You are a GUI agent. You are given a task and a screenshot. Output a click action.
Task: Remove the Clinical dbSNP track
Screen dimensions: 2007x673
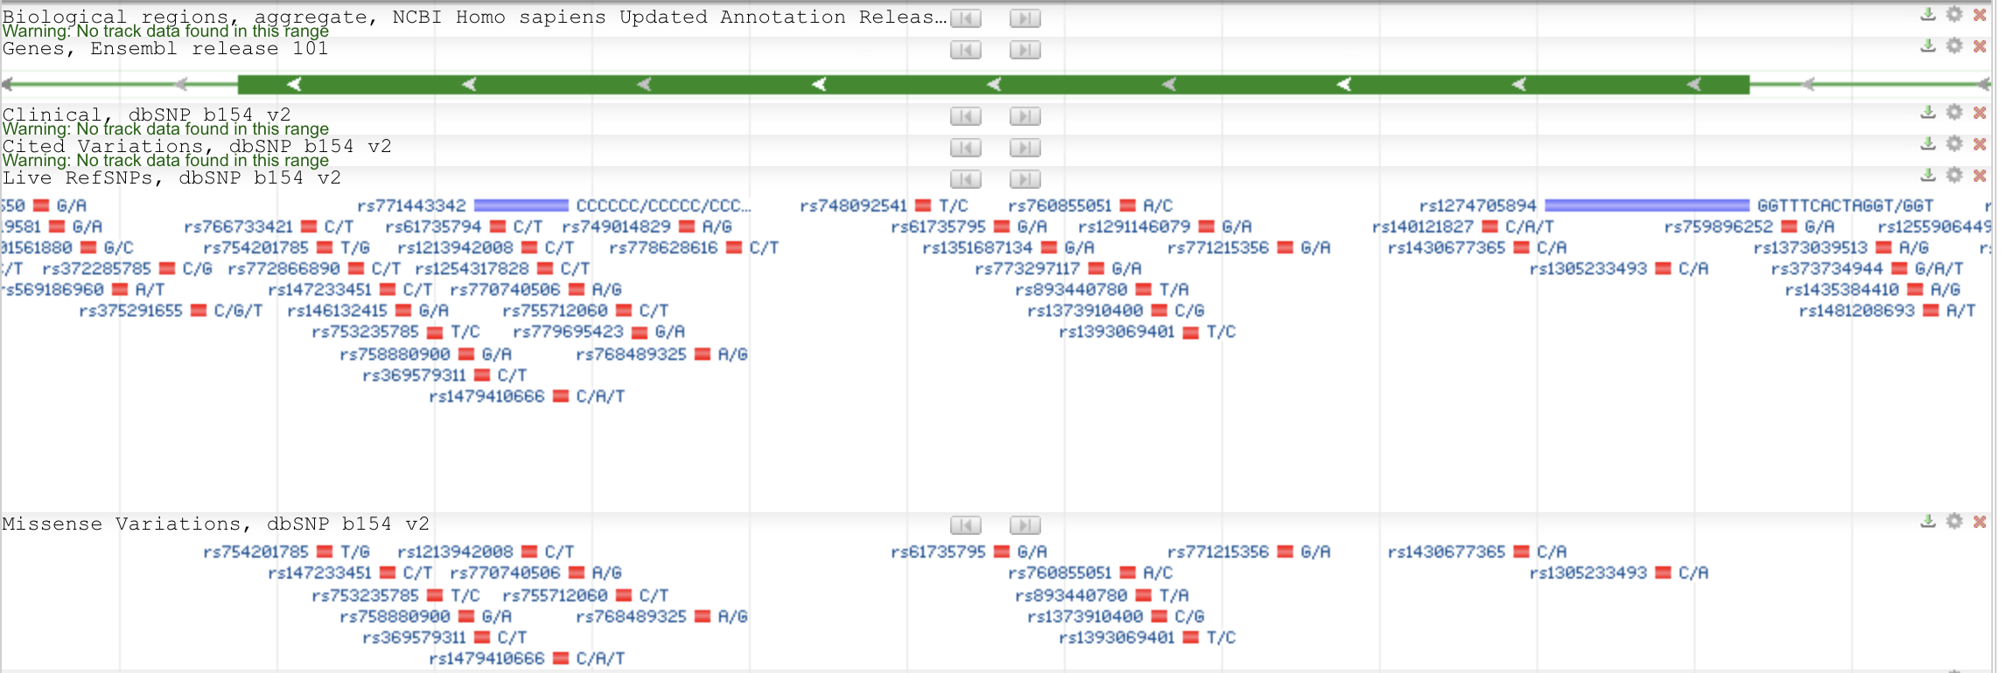pyautogui.click(x=1980, y=113)
